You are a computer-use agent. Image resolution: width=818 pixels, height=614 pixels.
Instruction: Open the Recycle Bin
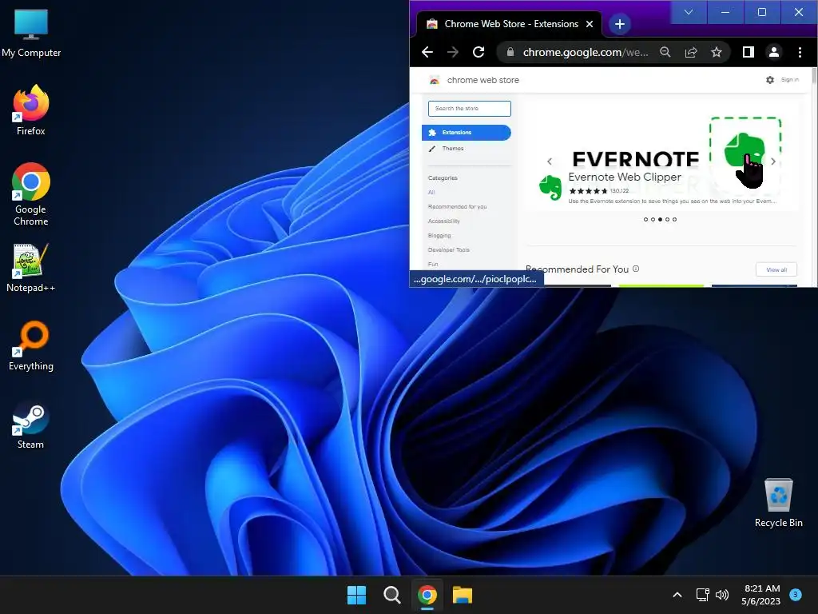(778, 503)
